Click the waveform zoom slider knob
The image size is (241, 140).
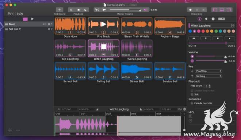tap(184, 130)
